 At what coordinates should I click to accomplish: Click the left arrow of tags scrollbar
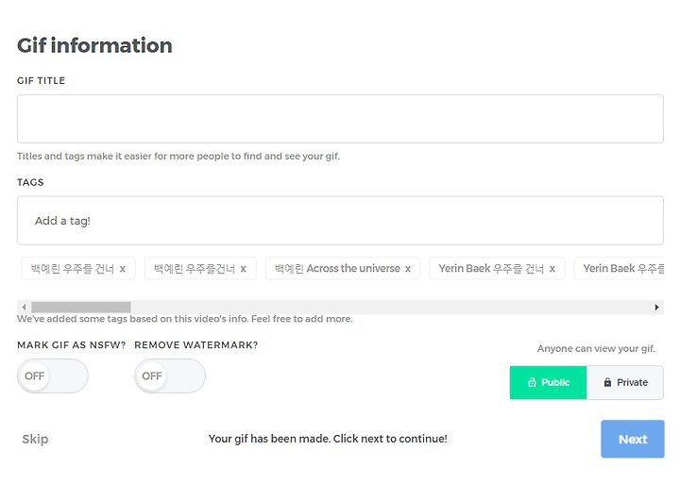tap(24, 308)
